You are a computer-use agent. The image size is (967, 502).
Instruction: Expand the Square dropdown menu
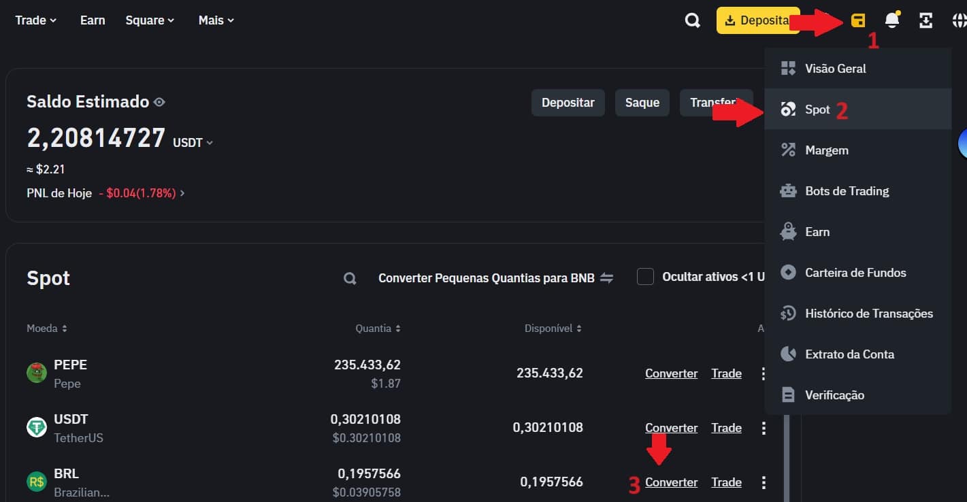pos(150,20)
